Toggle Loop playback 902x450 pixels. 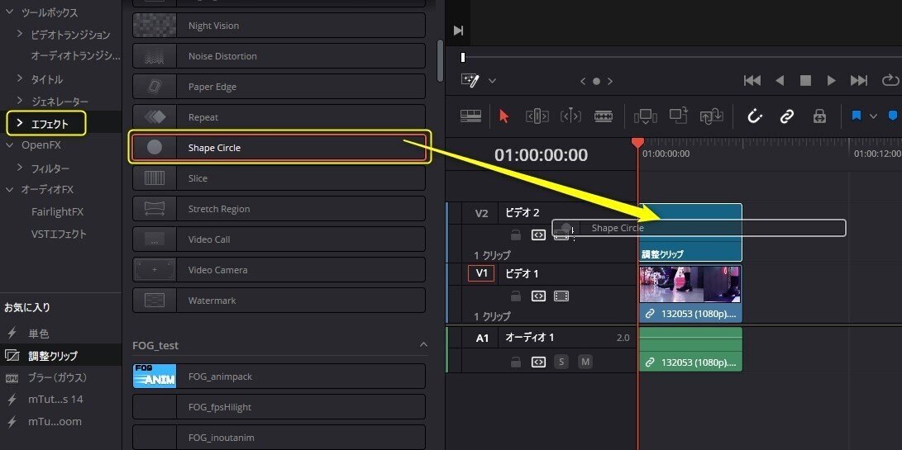(890, 80)
